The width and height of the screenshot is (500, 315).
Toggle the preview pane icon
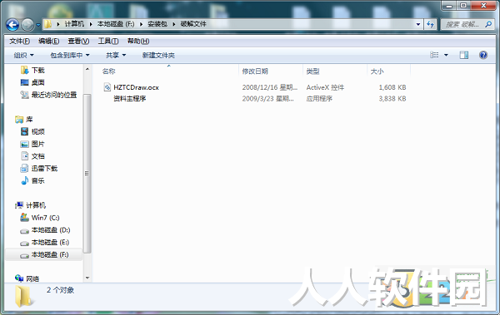click(464, 55)
